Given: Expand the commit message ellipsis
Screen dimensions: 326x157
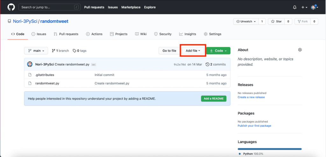Looking at the screenshot, I should tap(94, 65).
